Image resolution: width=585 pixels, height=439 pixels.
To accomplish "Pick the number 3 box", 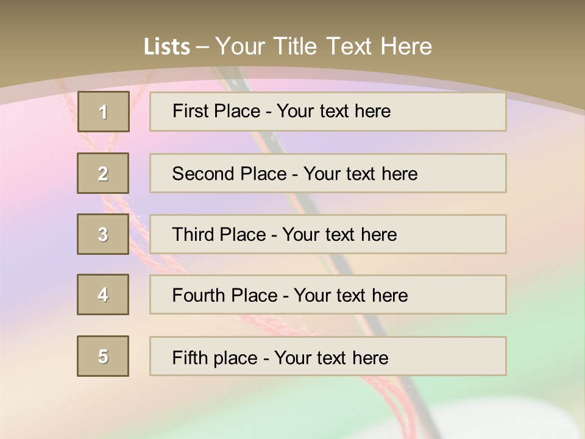I will 103,234.
